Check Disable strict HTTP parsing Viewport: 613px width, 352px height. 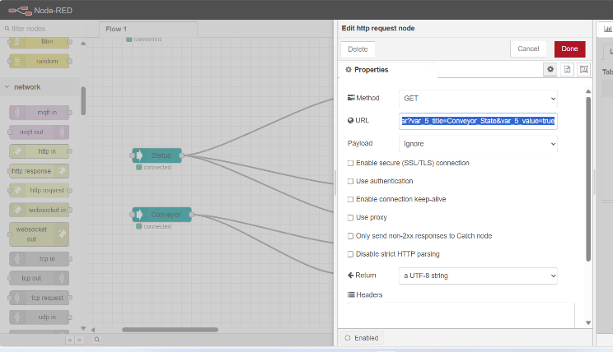[350, 254]
